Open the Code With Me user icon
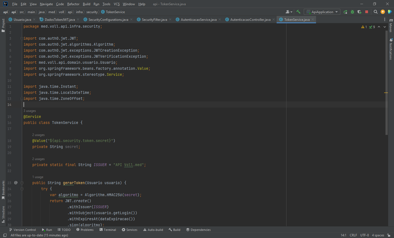The width and height of the screenshot is (394, 238). [x=289, y=12]
